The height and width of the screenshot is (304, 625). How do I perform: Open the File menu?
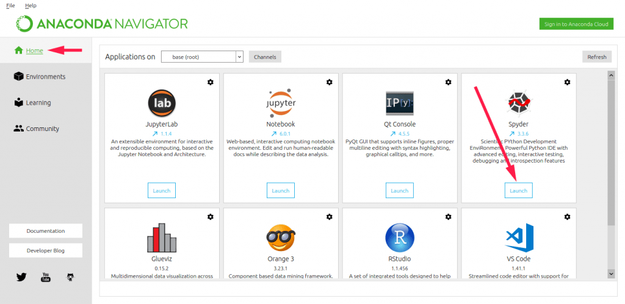point(10,5)
